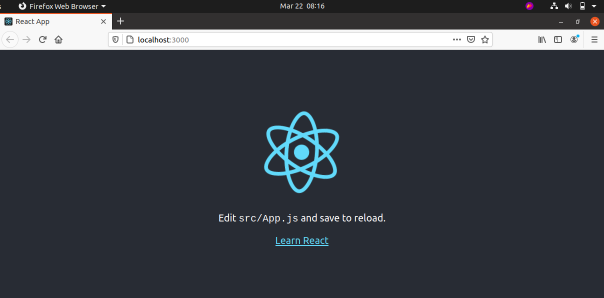
Task: Open the tracking protection shield icon
Action: [115, 39]
